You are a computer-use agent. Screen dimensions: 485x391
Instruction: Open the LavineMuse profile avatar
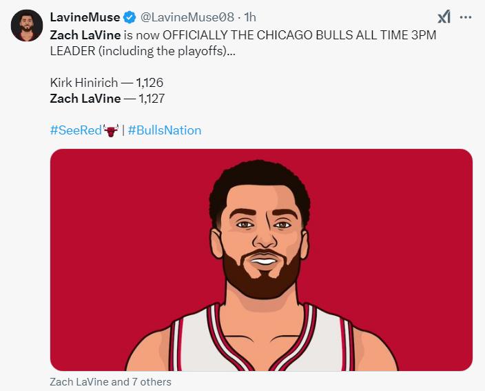pos(27,26)
